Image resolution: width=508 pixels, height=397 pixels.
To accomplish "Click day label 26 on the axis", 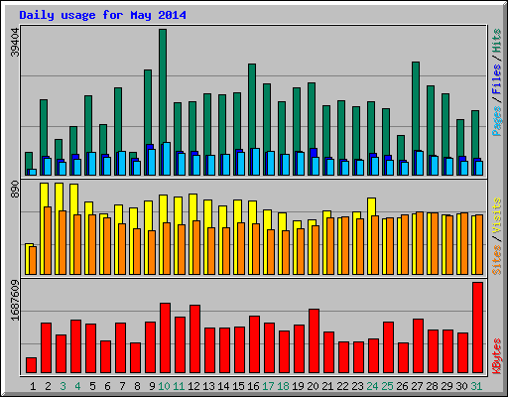I will click(402, 386).
